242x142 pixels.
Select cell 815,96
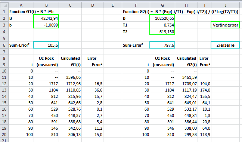coord(70,96)
